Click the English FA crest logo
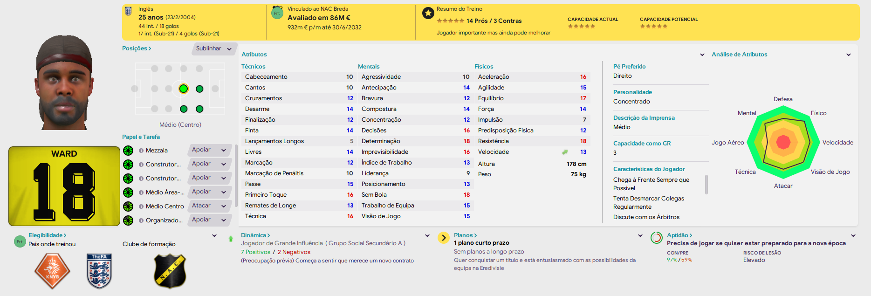This screenshot has height=296, width=871. (x=99, y=271)
